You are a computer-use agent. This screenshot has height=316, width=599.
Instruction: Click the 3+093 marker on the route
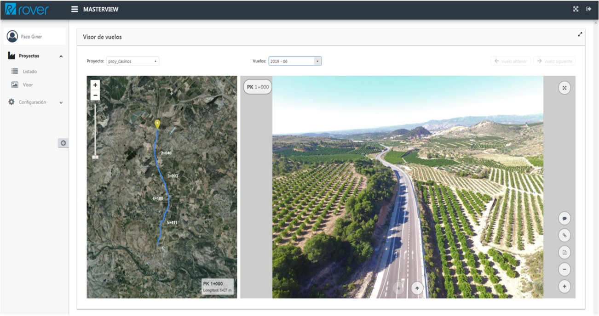click(173, 176)
